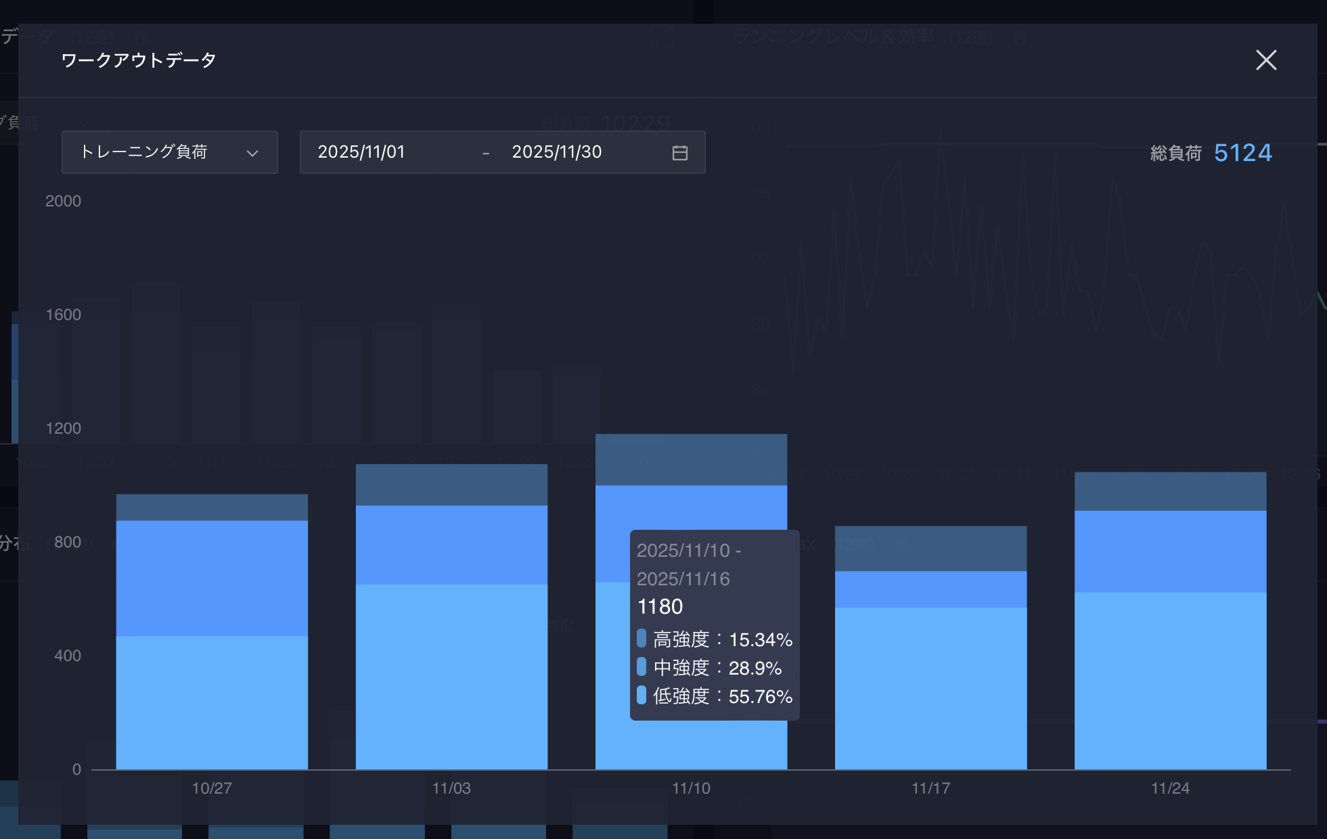Close the ワークアウトデータ dialog
The width and height of the screenshot is (1327, 839).
pos(1265,60)
